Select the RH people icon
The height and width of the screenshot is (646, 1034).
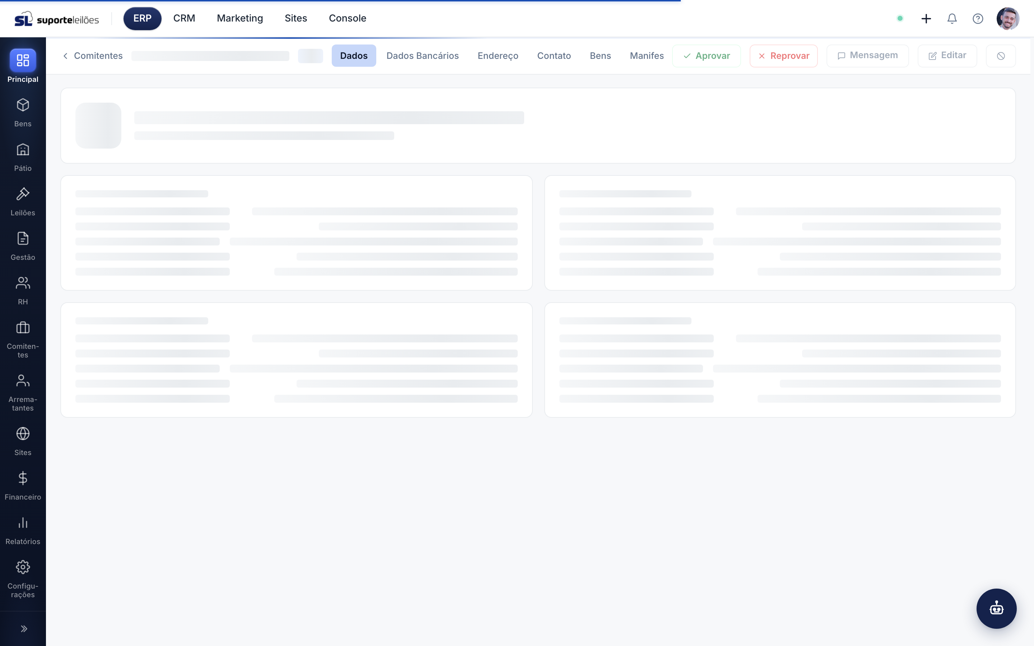(x=23, y=283)
